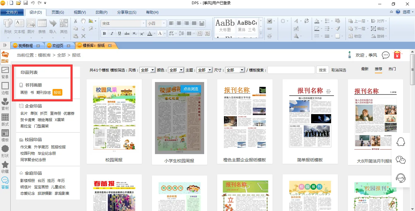Select the 期刊杂志 category link
This screenshot has height=211, width=415.
tap(44, 93)
